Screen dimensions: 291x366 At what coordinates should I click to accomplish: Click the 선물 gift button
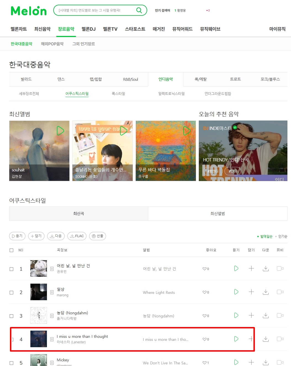tap(97, 236)
